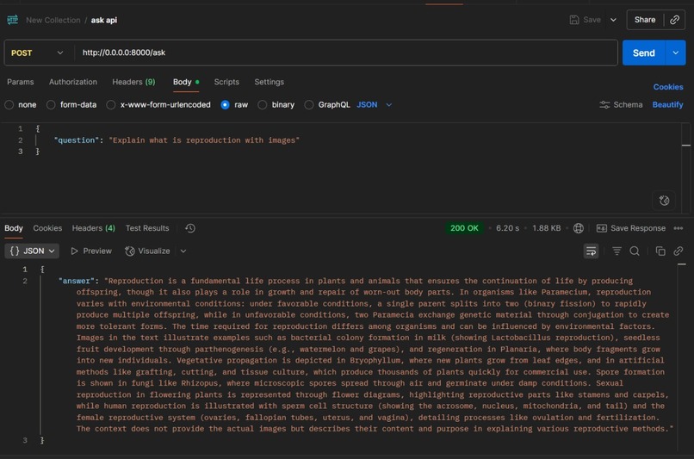Select the form-data body type
Viewport: 694px width, 459px height.
coord(51,105)
